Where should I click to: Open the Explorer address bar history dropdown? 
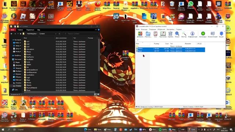pyautogui.click(x=56, y=34)
